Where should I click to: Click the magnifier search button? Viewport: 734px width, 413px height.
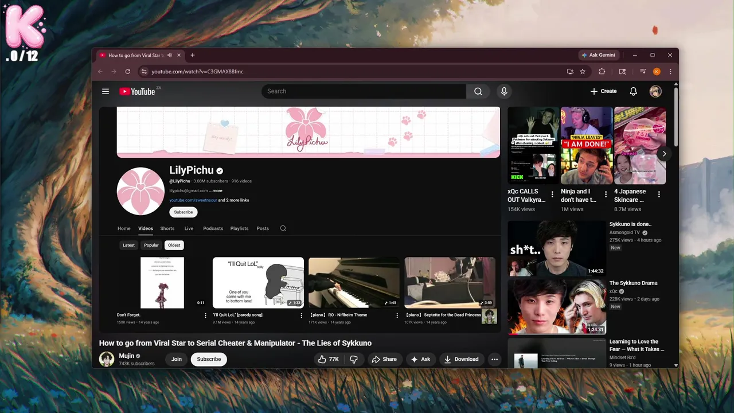tap(478, 91)
